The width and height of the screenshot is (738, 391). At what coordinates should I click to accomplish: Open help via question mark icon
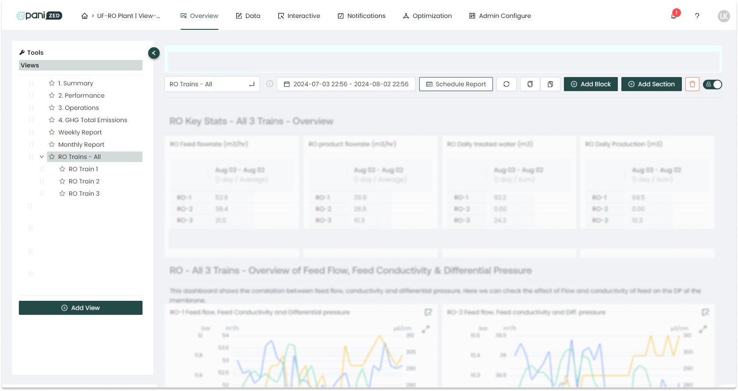697,16
